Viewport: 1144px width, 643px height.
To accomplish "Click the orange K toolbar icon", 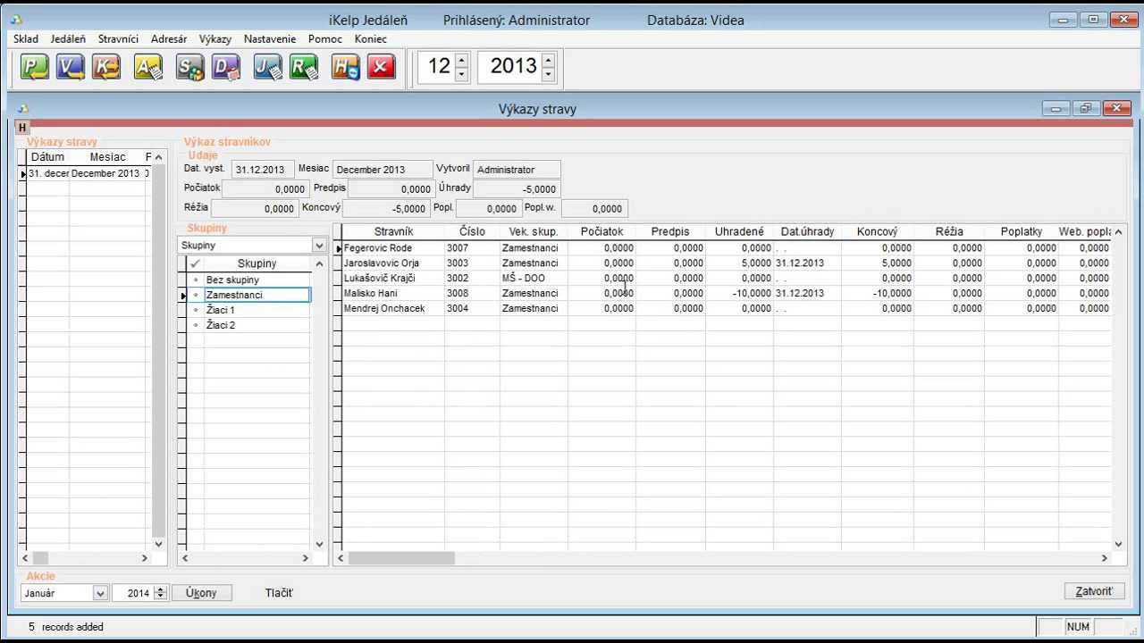I will coord(106,67).
